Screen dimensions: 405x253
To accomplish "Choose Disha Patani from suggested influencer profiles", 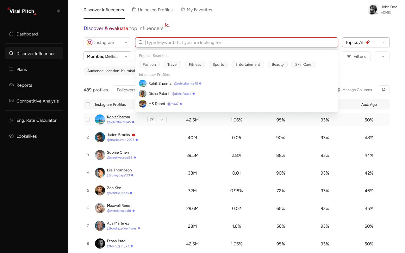I will click(x=159, y=94).
